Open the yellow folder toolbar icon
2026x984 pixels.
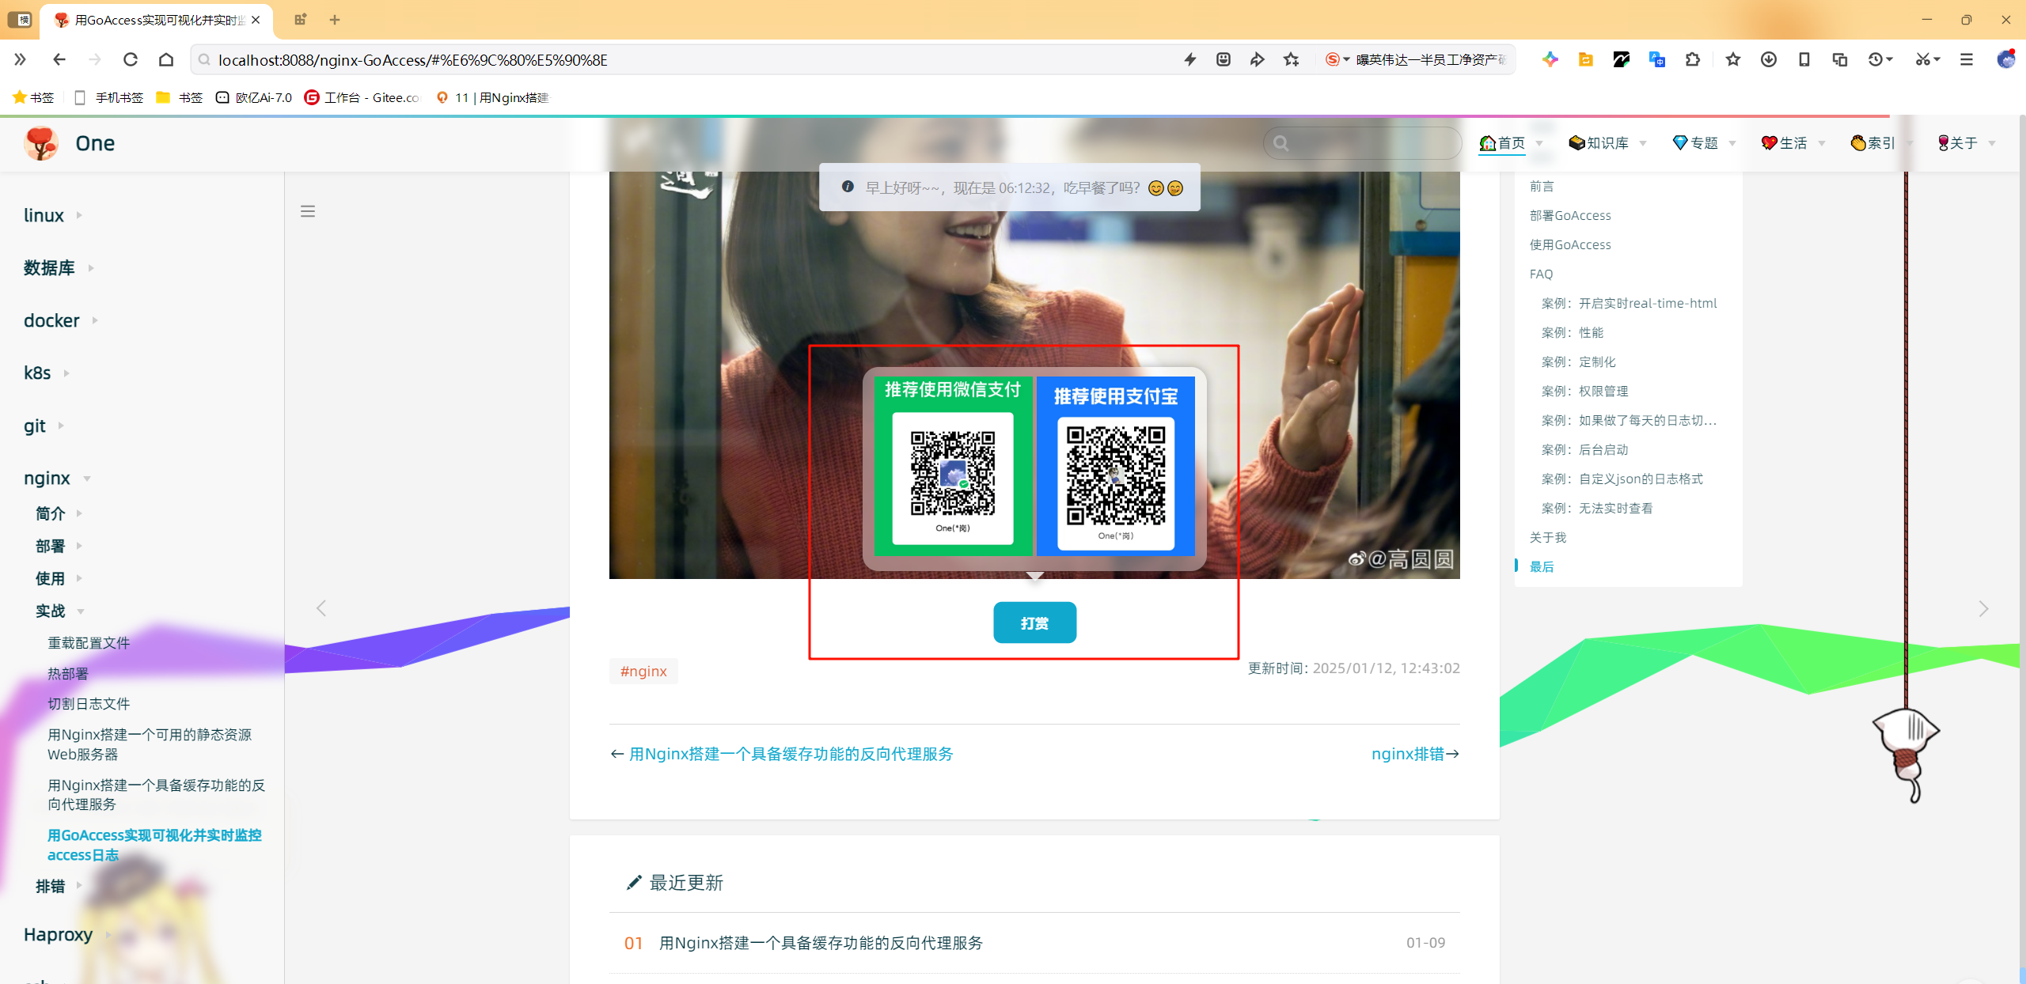point(1586,59)
